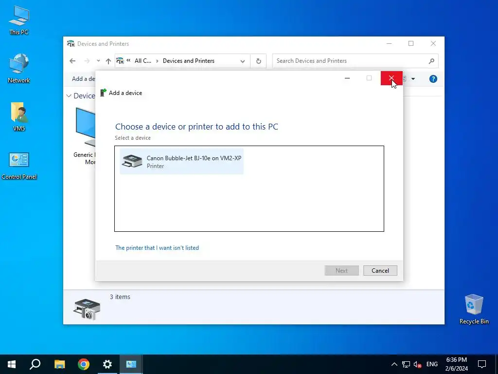The height and width of the screenshot is (374, 498).
Task: Click the address bar location icon
Action: (x=120, y=61)
